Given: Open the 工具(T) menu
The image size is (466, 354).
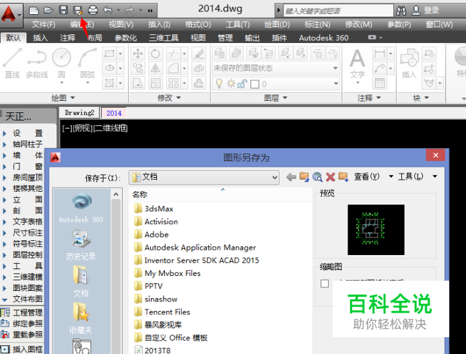Looking at the screenshot, I should click(x=238, y=24).
